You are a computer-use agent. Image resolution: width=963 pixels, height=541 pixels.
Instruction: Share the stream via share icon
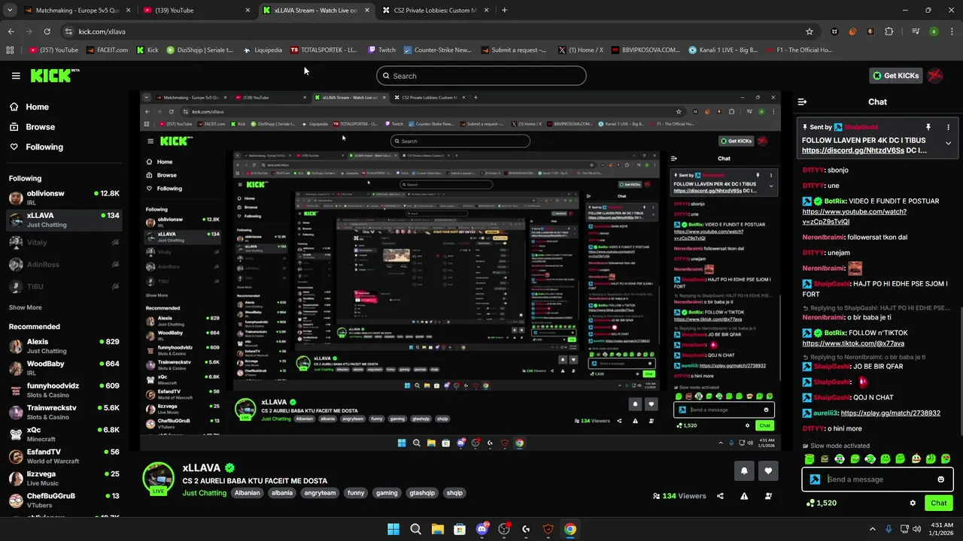720,496
